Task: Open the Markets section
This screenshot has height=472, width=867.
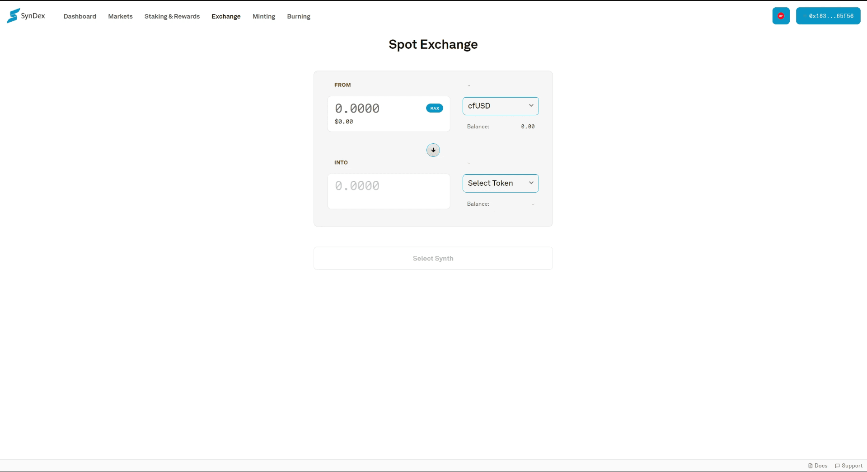Action: pyautogui.click(x=120, y=16)
